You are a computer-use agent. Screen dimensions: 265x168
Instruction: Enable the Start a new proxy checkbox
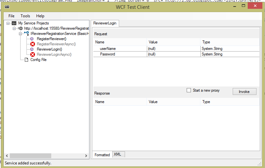pos(189,90)
